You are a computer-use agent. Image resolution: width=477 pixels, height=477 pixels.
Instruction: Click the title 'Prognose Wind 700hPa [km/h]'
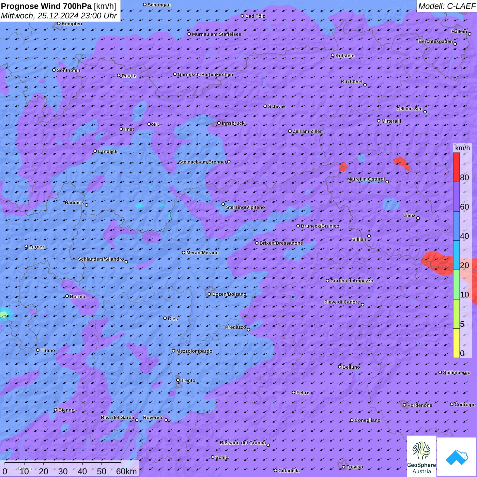tap(59, 6)
